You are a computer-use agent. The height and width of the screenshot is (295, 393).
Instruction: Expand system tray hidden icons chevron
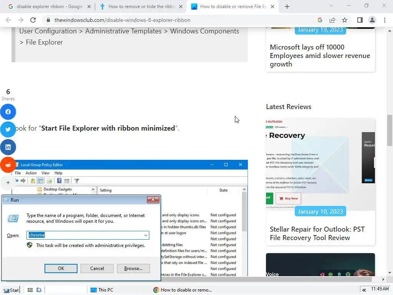pos(364,290)
